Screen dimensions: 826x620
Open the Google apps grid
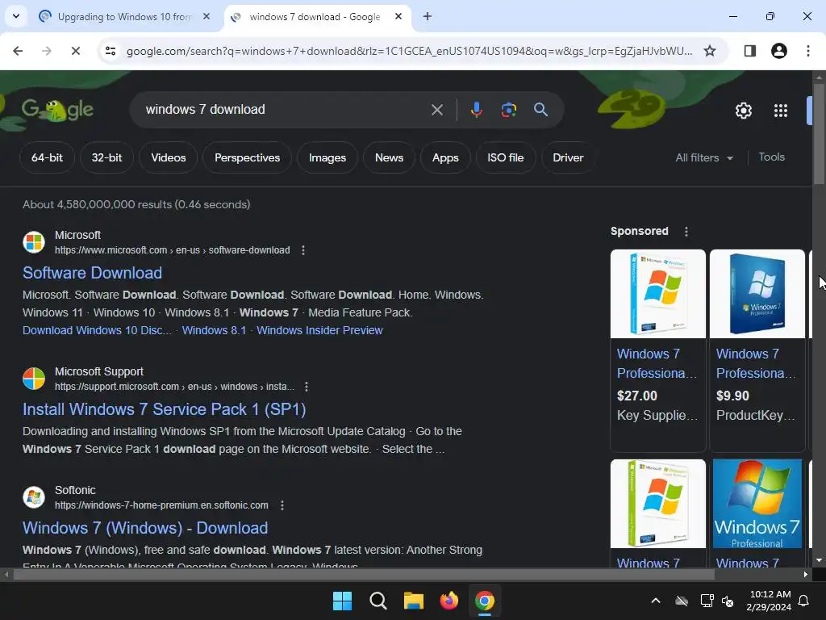click(781, 110)
